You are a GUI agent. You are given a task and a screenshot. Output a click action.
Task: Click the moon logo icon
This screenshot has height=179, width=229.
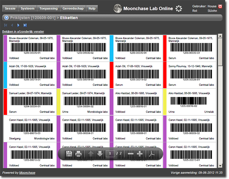[x=118, y=8]
